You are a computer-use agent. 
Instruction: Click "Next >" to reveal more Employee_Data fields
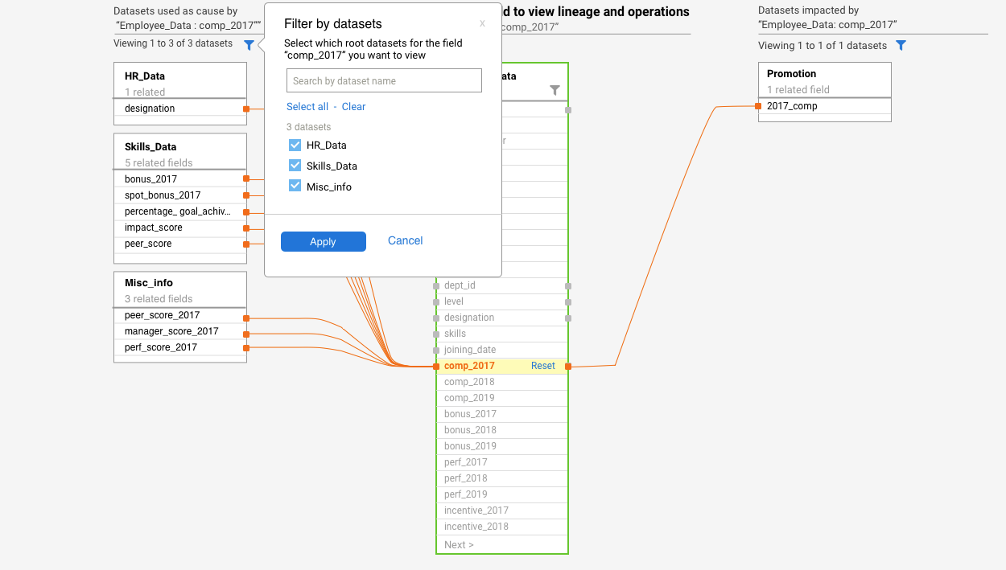458,544
